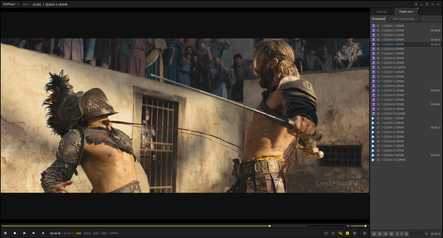Mute audio with the speaker icon
The image size is (443, 238).
[348, 226]
